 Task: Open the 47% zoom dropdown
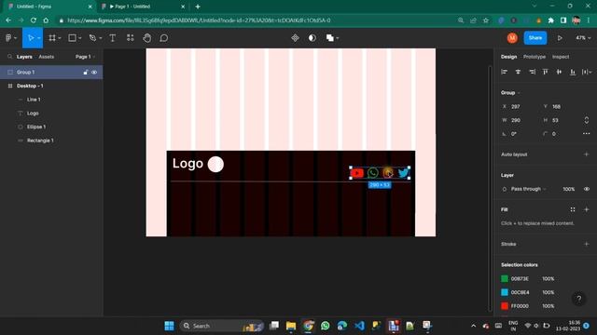click(x=583, y=38)
